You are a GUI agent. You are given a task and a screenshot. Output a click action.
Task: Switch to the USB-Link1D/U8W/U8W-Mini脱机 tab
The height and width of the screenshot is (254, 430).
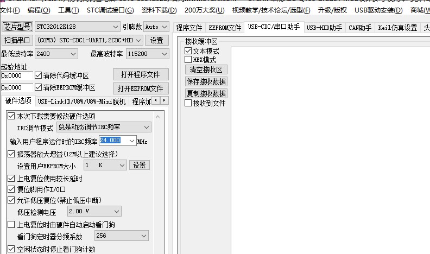pyautogui.click(x=82, y=101)
